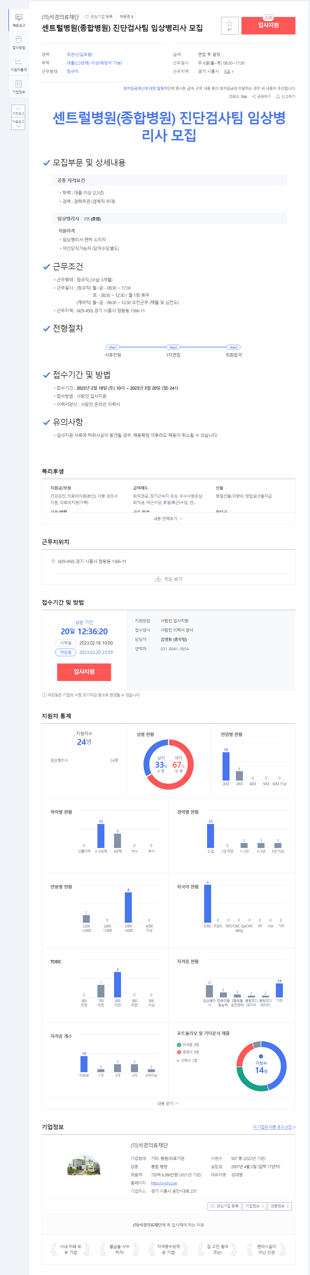
Task: Expand 내용 전체보기 under 복리후생
Action: [x=168, y=518]
